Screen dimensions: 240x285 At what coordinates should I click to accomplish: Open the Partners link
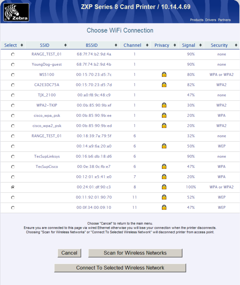point(224,20)
